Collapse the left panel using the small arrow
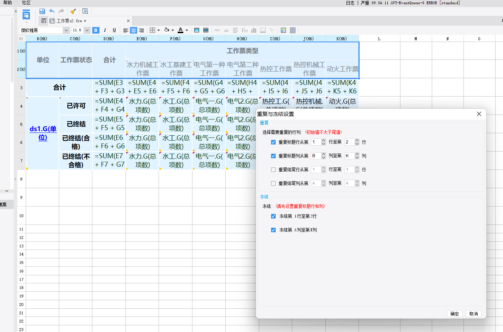This screenshot has height=332, width=503. pos(16,11)
